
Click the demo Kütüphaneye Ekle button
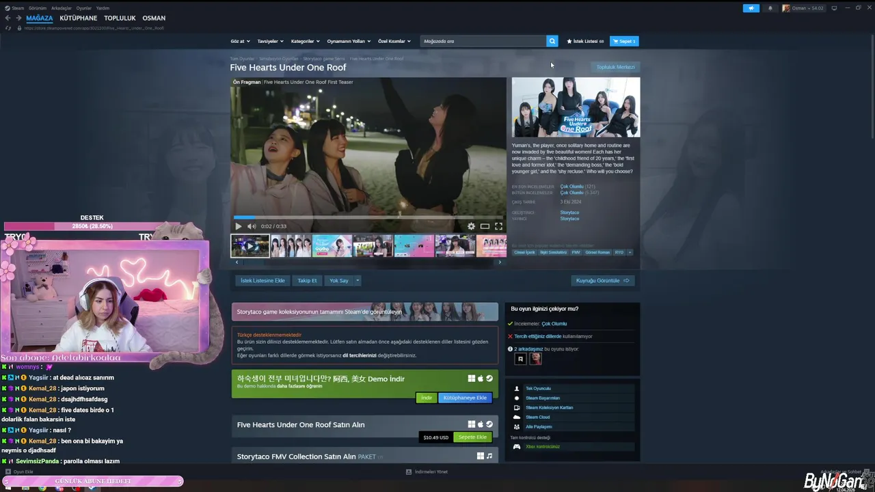click(465, 398)
